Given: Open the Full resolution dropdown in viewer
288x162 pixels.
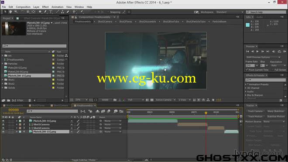Looking at the screenshot, I should [136, 100].
